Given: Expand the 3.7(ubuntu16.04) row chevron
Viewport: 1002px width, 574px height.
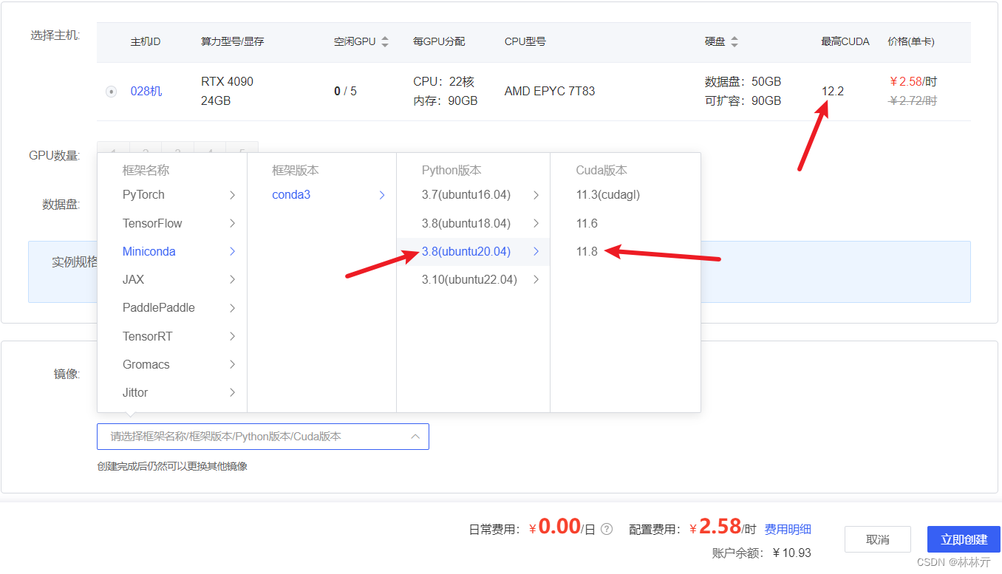Looking at the screenshot, I should click(x=536, y=195).
